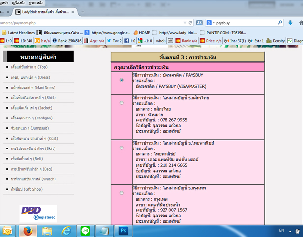Open the ช่วยเหลือ (Help) menu
The image size is (303, 237).
tap(36, 3)
